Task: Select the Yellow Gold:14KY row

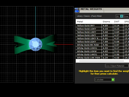Action: [102, 32]
